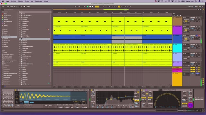Viewport: 206px width, 115px height.
Task: Click the Arrangement Record button
Action: click(92, 6)
